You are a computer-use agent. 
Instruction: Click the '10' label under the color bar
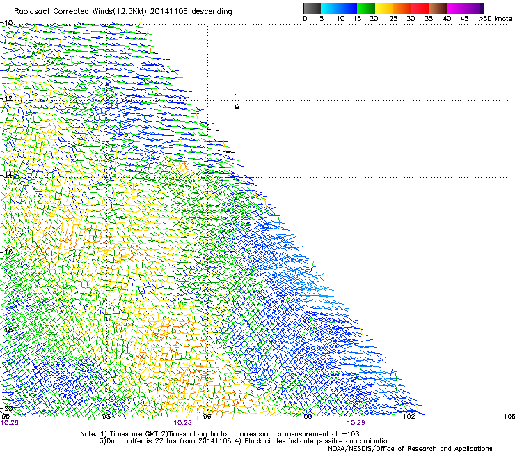point(340,19)
